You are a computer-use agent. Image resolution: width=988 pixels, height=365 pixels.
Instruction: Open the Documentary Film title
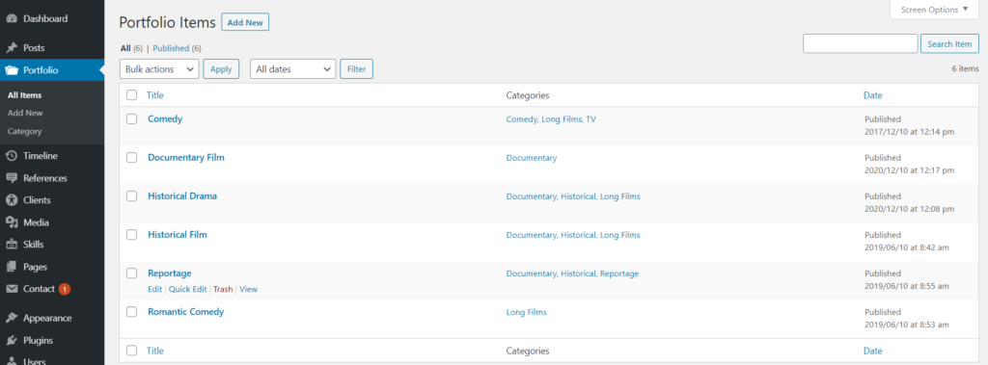point(186,157)
